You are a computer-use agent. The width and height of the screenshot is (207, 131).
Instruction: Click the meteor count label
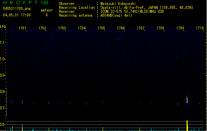point(47,10)
